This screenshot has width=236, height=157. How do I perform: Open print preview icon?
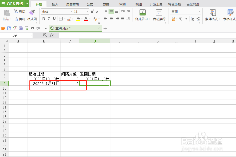pyautogui.click(x=26, y=28)
